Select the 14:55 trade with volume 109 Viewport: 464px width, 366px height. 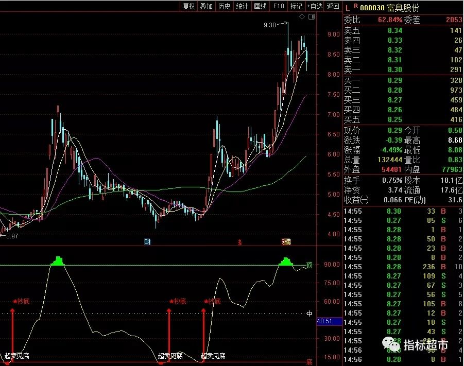(x=403, y=276)
